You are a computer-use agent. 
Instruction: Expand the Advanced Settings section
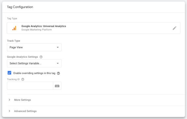click(25, 111)
